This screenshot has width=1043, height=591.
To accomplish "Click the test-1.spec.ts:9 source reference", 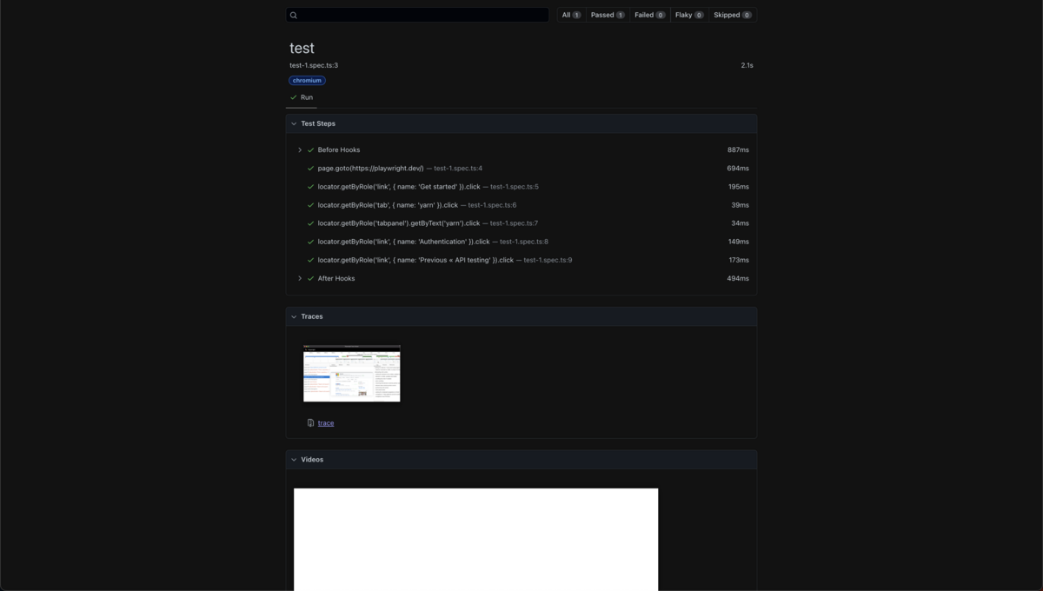I will 548,260.
